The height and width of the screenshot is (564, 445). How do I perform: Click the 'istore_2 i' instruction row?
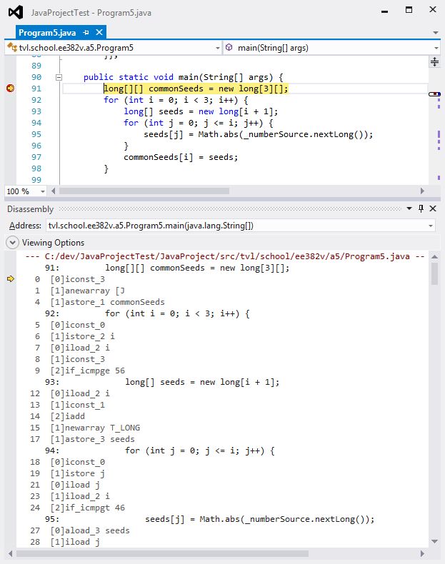(82, 336)
